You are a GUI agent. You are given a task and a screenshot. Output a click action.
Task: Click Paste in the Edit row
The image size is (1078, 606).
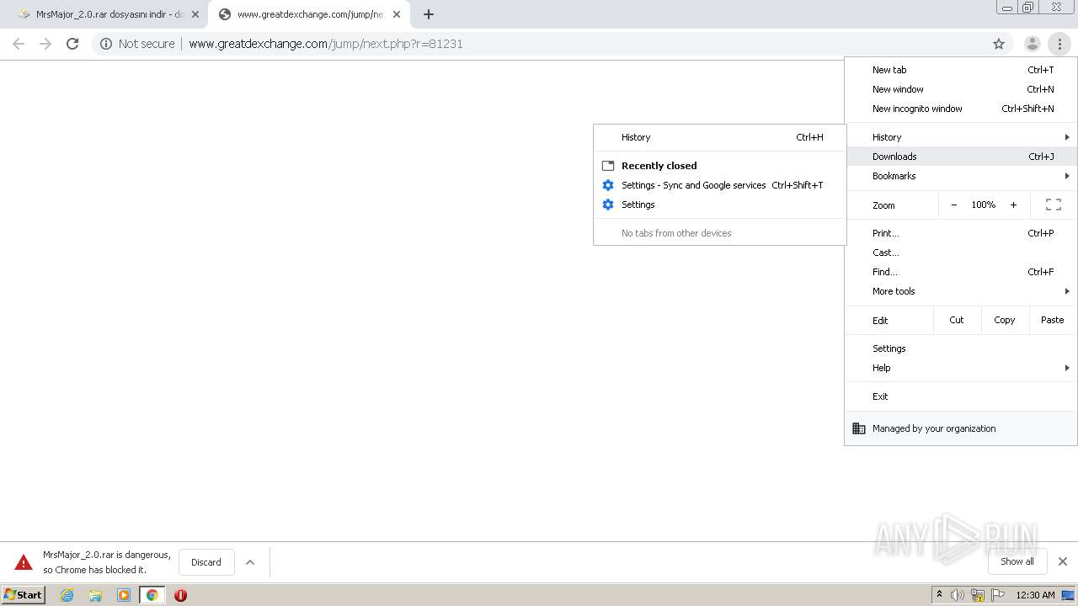pyautogui.click(x=1053, y=320)
